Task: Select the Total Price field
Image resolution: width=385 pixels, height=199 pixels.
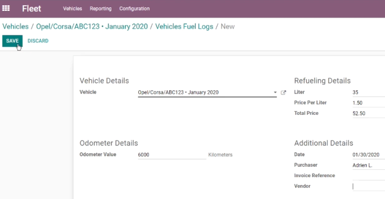Action: coord(369,113)
